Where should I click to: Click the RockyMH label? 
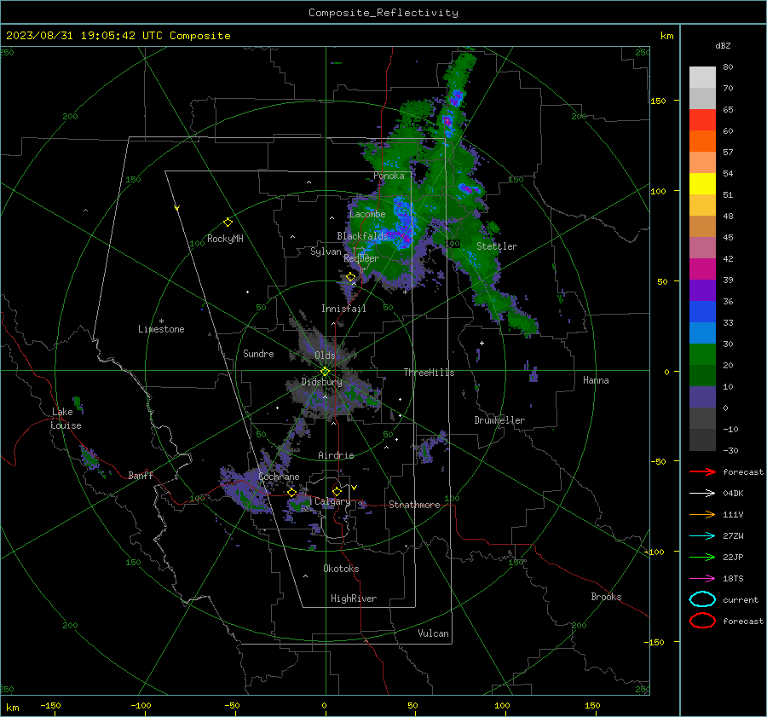point(225,239)
